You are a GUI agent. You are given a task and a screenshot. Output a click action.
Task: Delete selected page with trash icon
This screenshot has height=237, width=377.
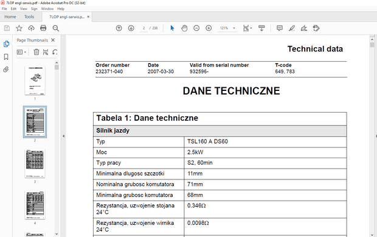point(36,52)
